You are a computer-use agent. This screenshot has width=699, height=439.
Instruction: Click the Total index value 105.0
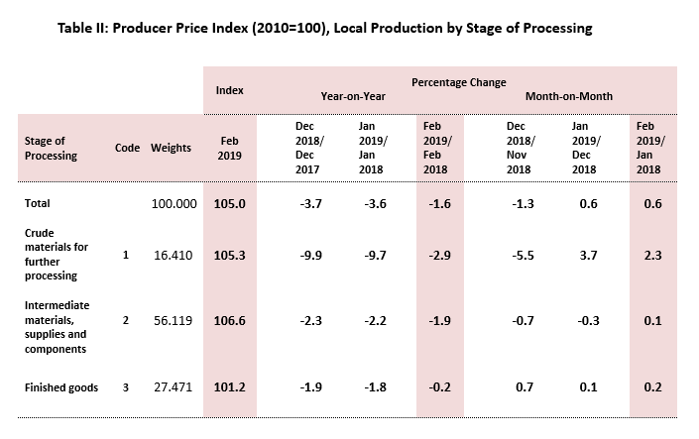tap(229, 203)
